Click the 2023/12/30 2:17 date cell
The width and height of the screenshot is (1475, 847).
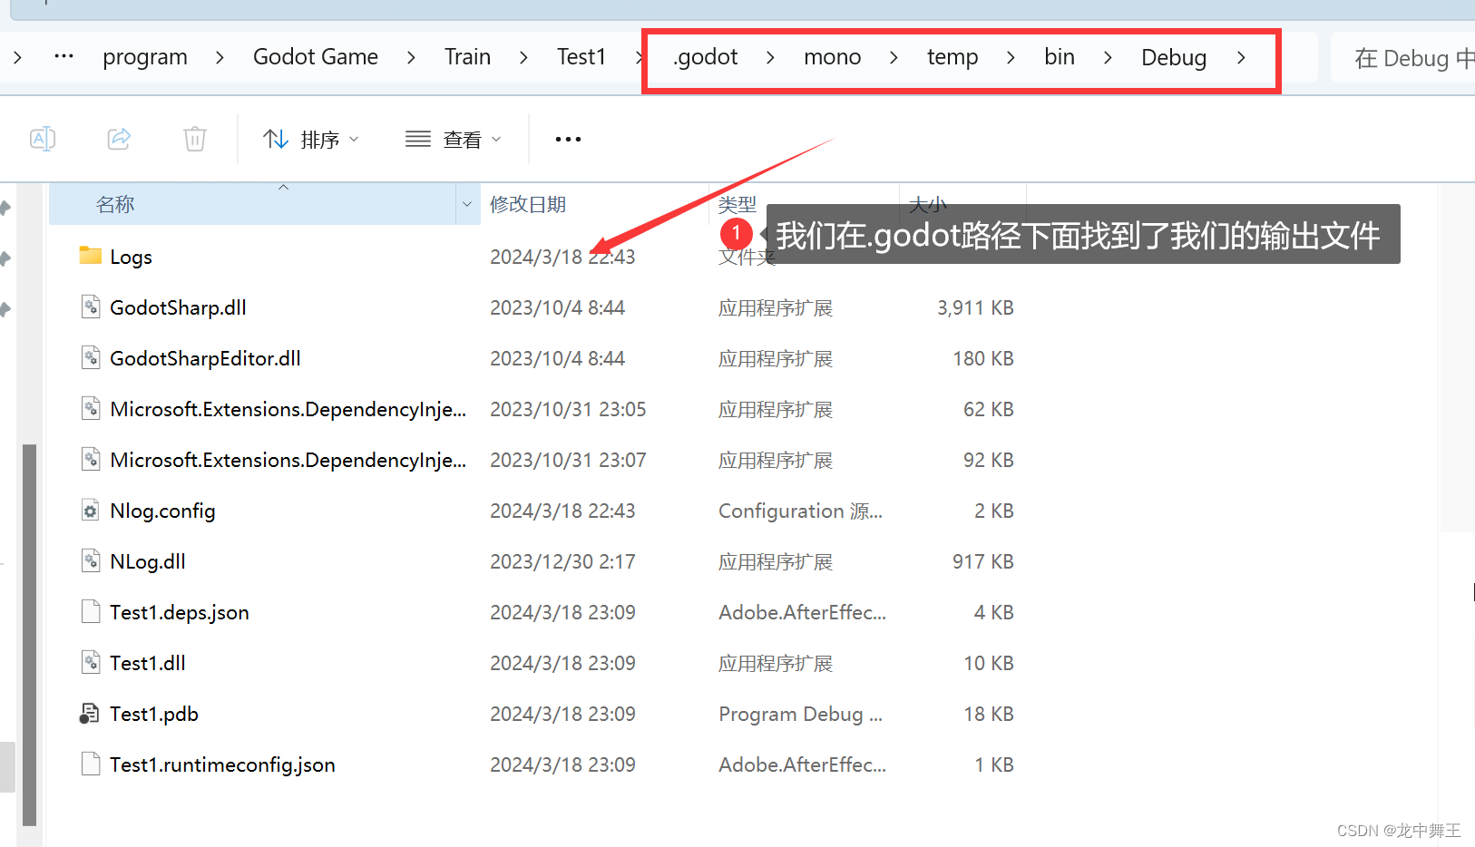pos(562,561)
